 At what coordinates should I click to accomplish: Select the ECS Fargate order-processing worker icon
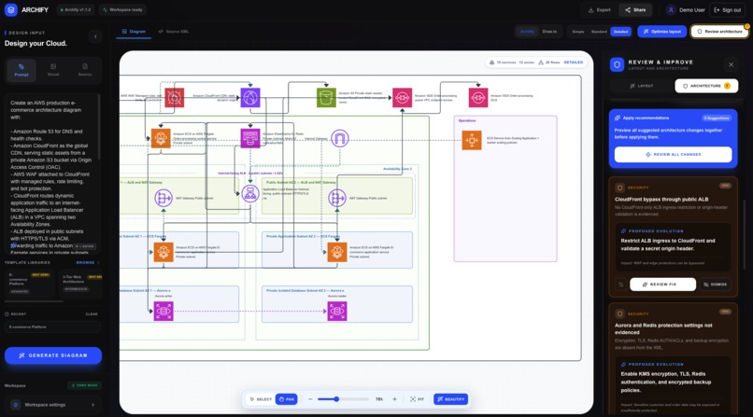(x=161, y=138)
